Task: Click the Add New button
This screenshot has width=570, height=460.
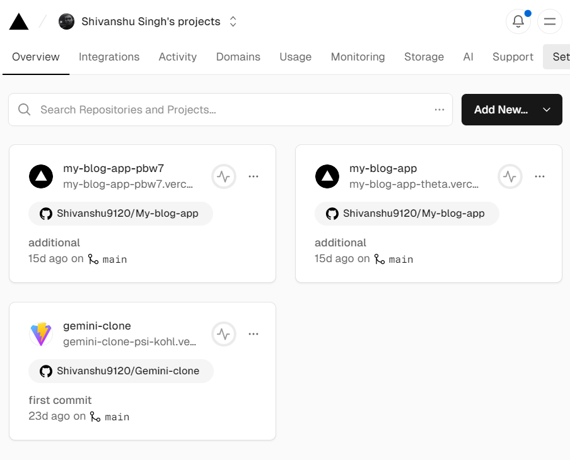Action: pos(512,110)
